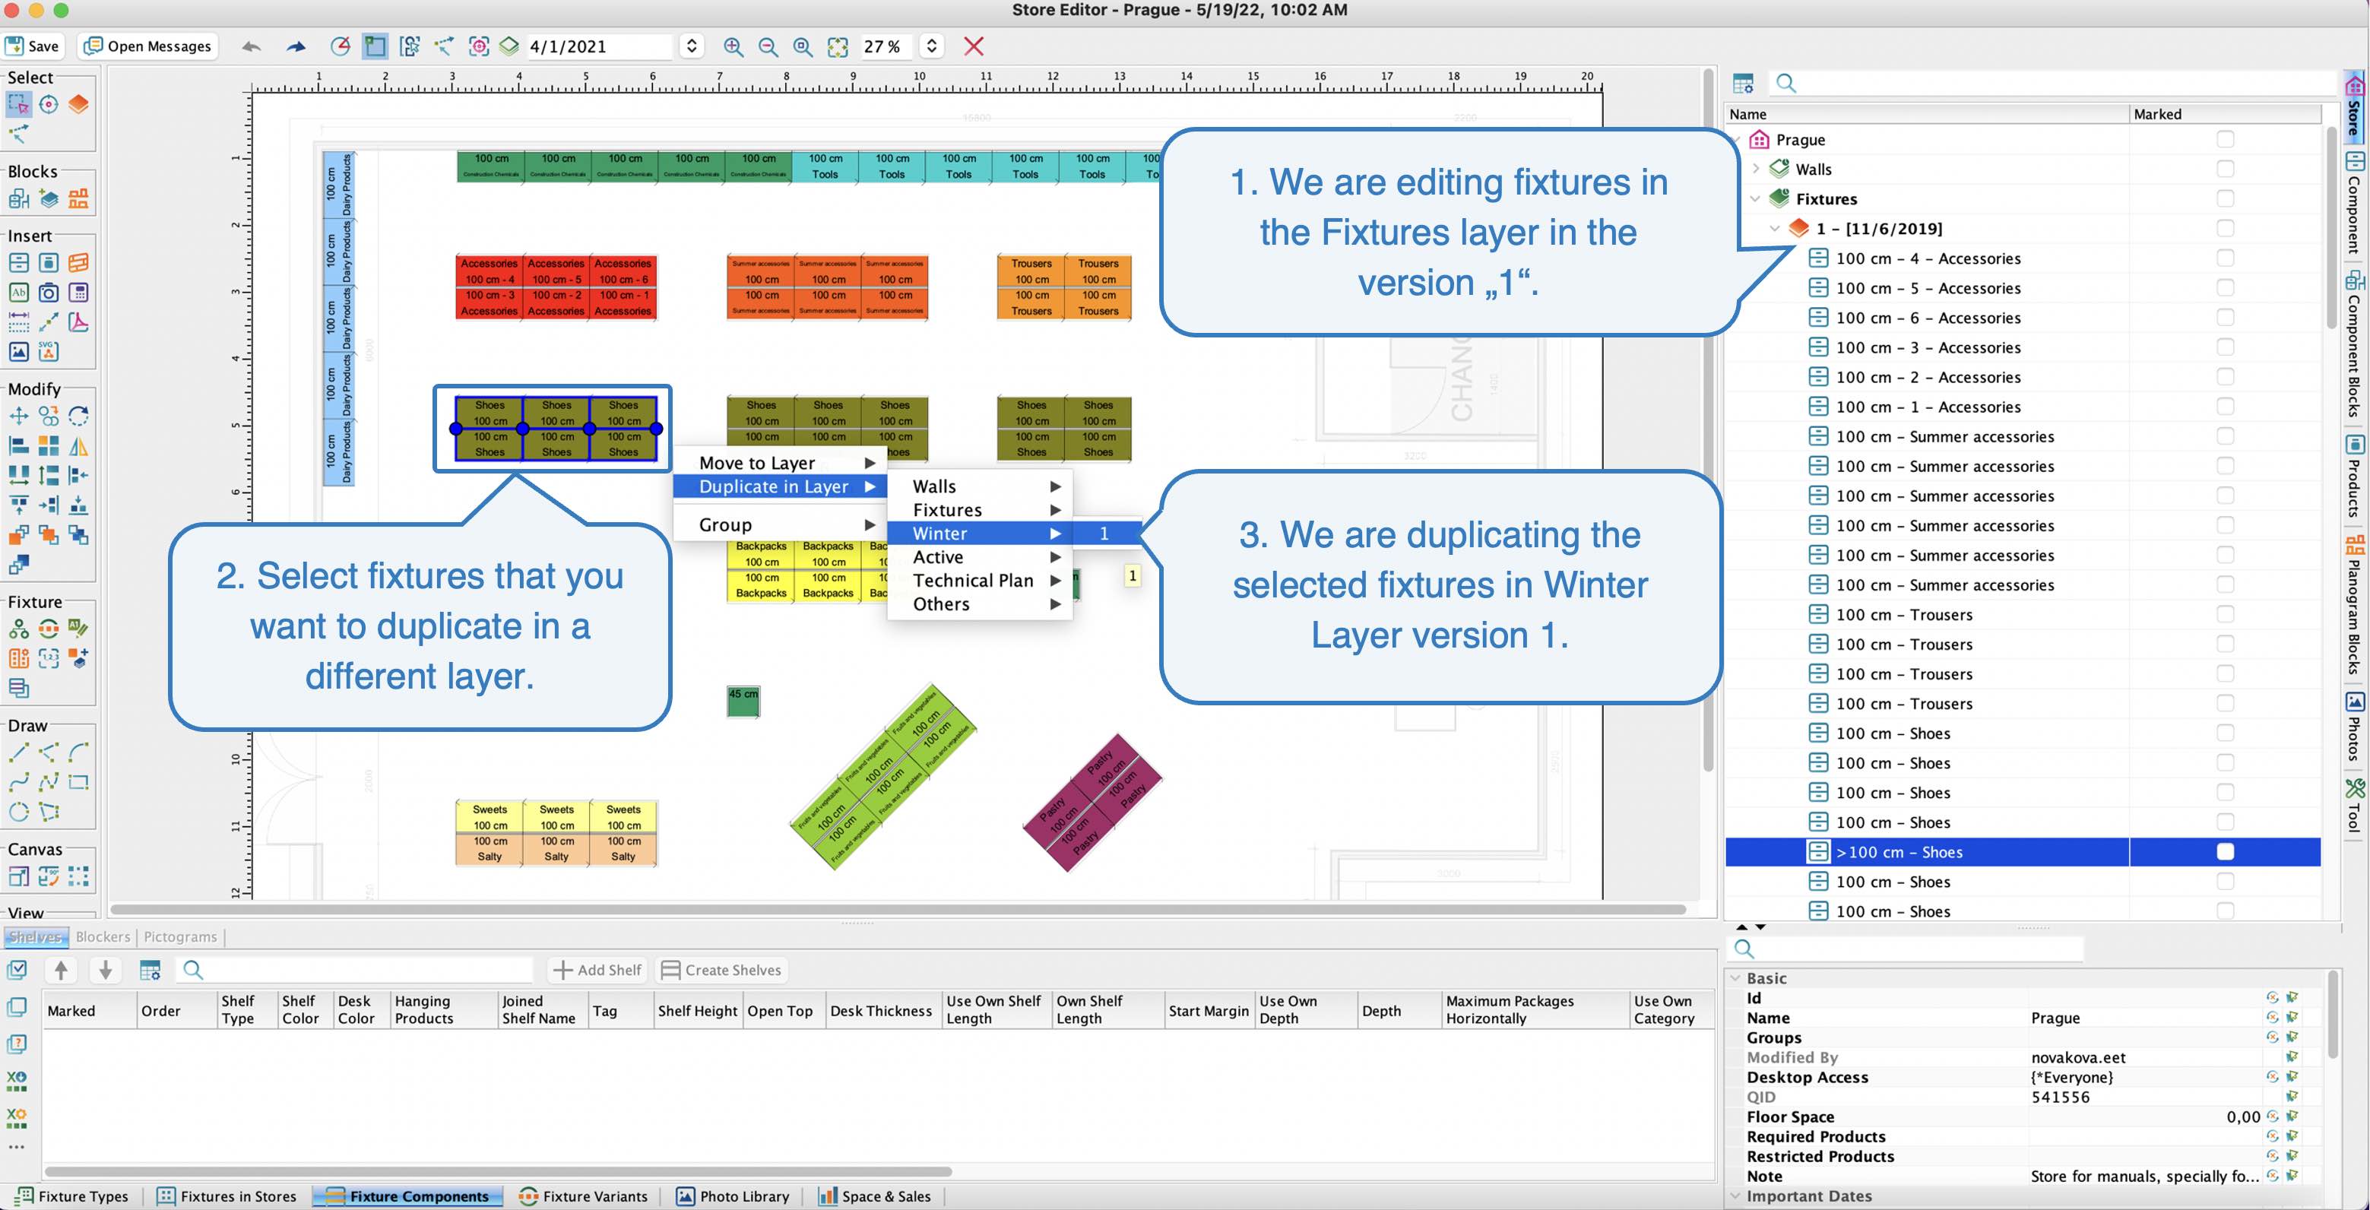Image resolution: width=2370 pixels, height=1210 pixels.
Task: Insert a PDF with the PDF icon
Action: [78, 322]
